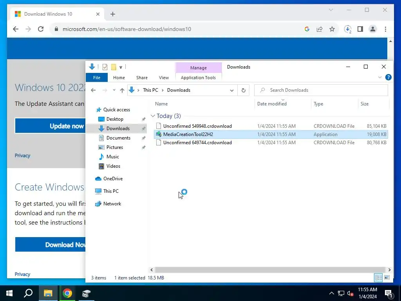The width and height of the screenshot is (401, 301).
Task: Click Properties icon in Explorer quick access toolbar
Action: coord(105,67)
